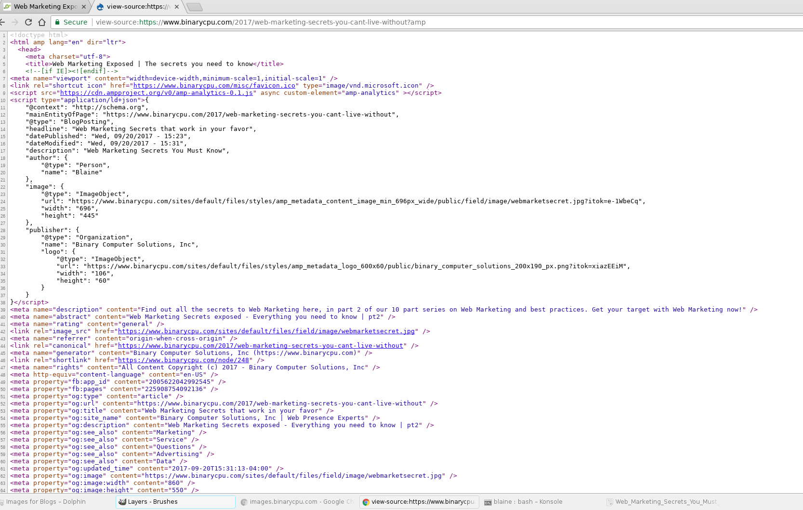Click the og:updated_time content value
The image size is (803, 510).
[x=220, y=469]
